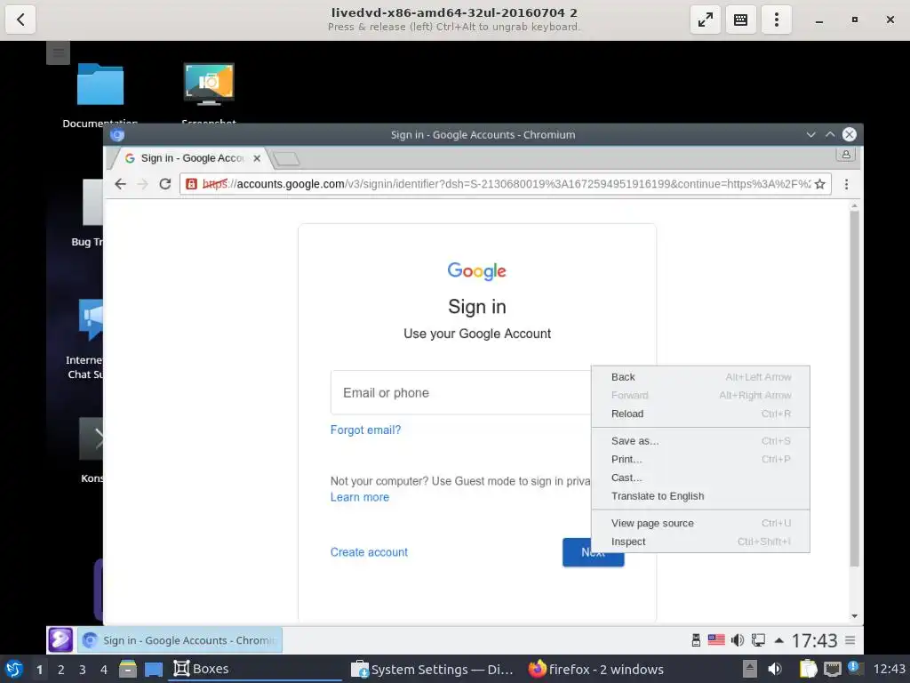This screenshot has width=910, height=683.
Task: Choose Save as... in context menu
Action: click(x=700, y=441)
